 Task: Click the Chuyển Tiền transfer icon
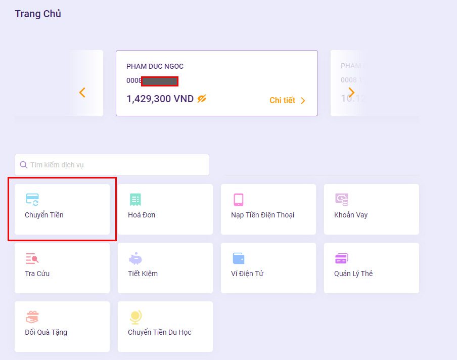point(32,199)
